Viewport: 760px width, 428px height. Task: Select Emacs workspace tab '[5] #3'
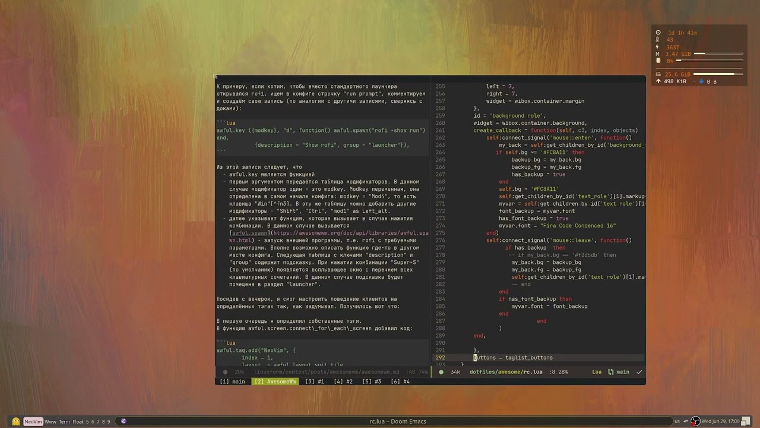tap(372, 382)
